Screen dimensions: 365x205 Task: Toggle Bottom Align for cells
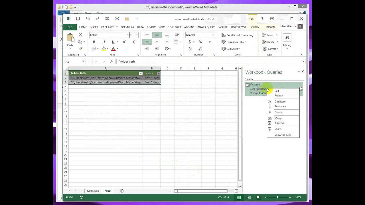pos(167,35)
